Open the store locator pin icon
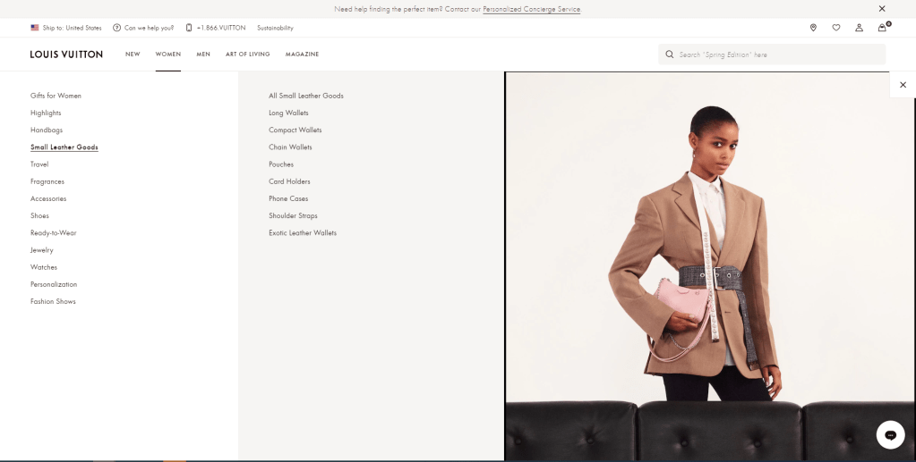 [813, 28]
